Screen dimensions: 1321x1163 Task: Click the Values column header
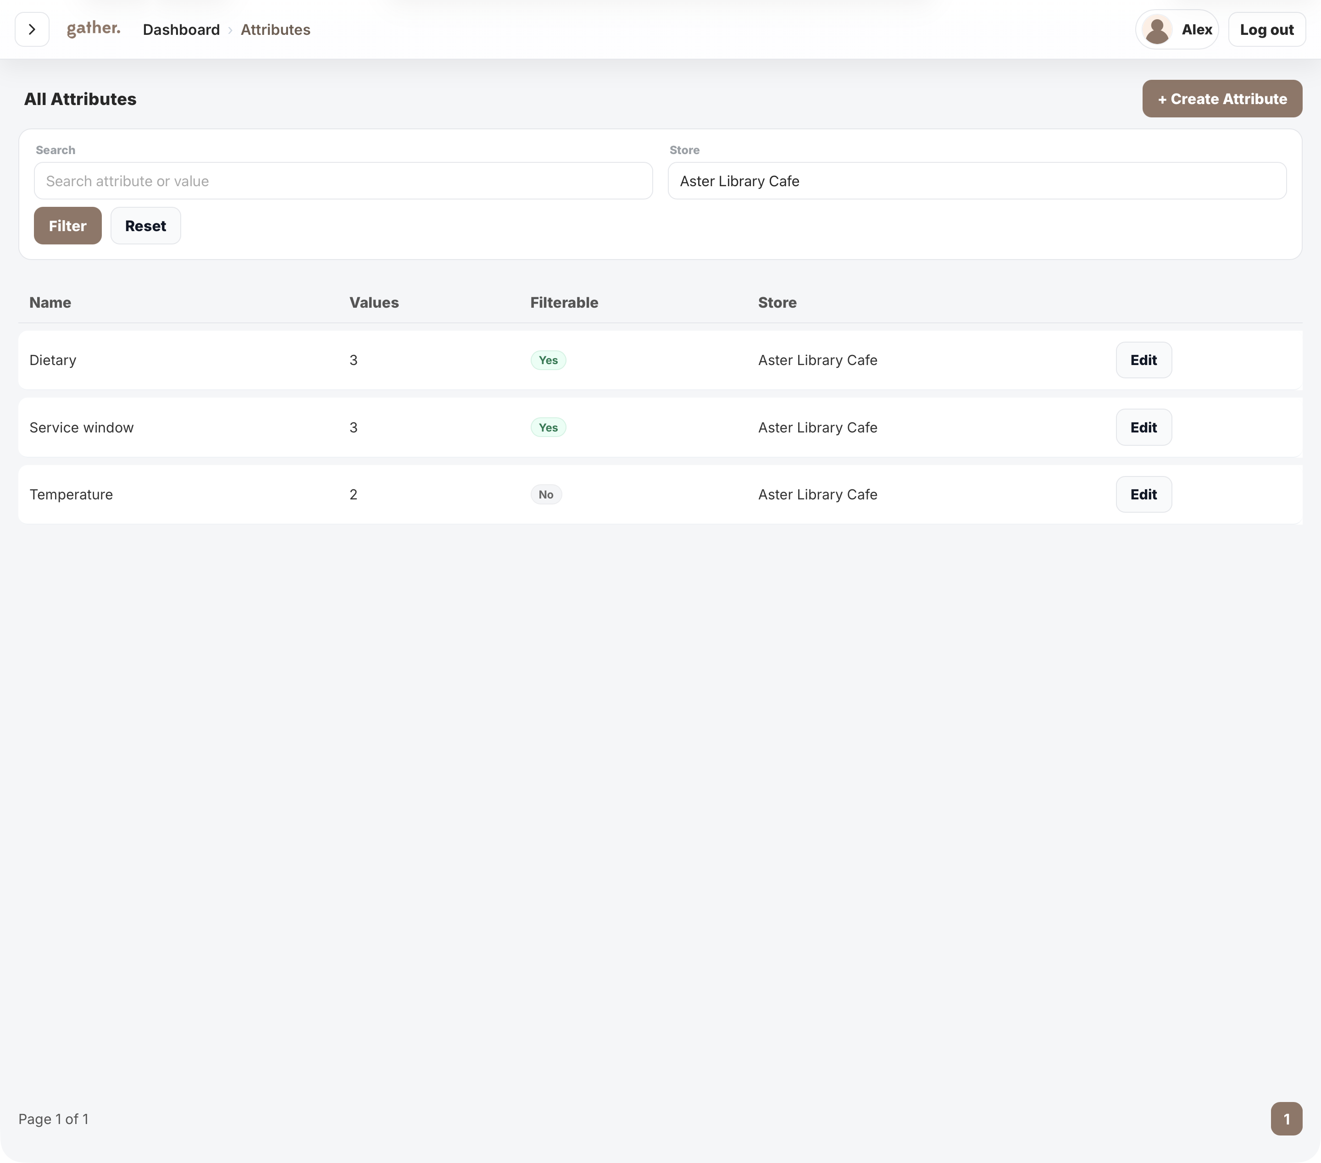(x=374, y=302)
